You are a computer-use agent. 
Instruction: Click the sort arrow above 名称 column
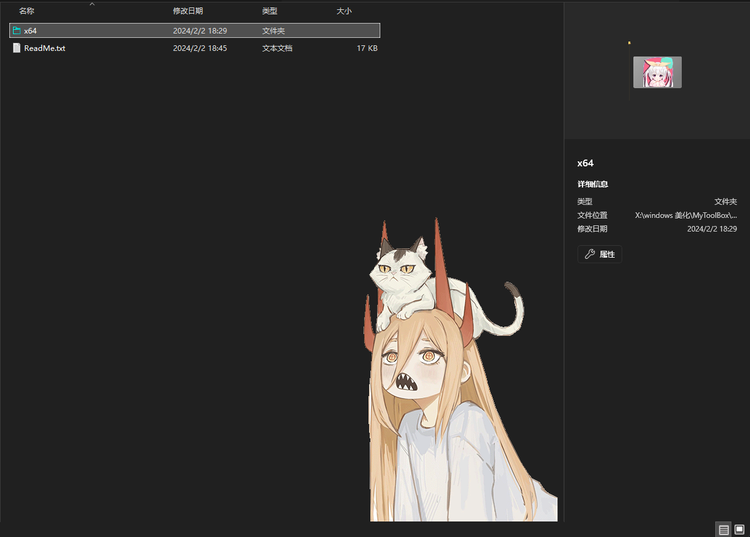92,4
